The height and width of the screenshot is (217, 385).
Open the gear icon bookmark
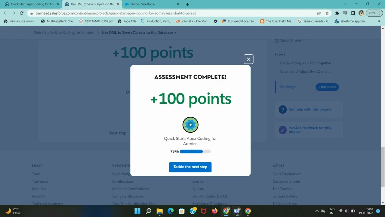pos(216,21)
